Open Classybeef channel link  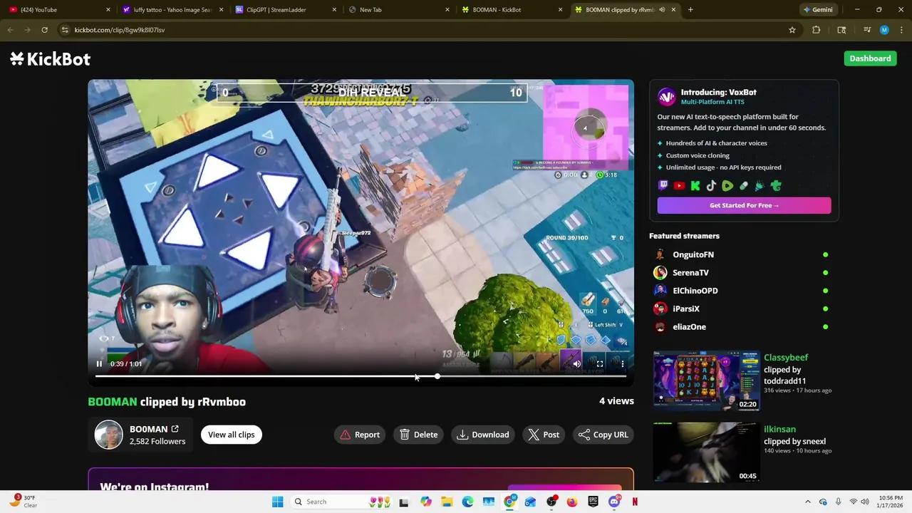coord(786,358)
